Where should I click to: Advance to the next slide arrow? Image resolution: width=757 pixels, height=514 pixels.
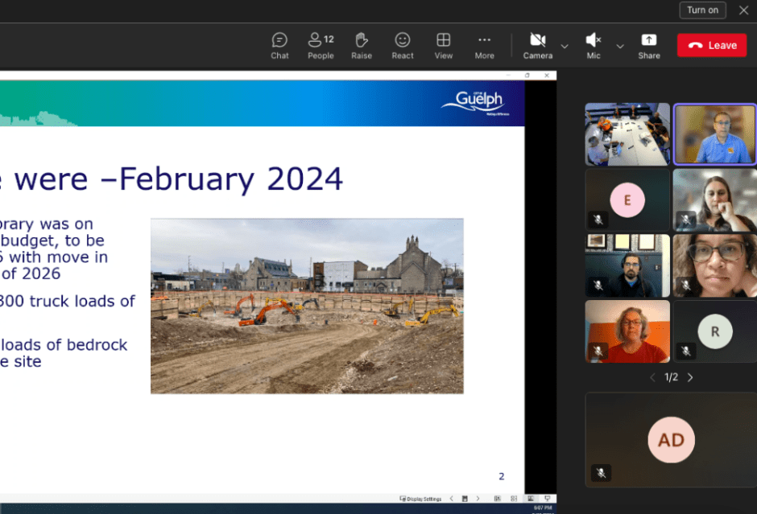pyautogui.click(x=478, y=500)
